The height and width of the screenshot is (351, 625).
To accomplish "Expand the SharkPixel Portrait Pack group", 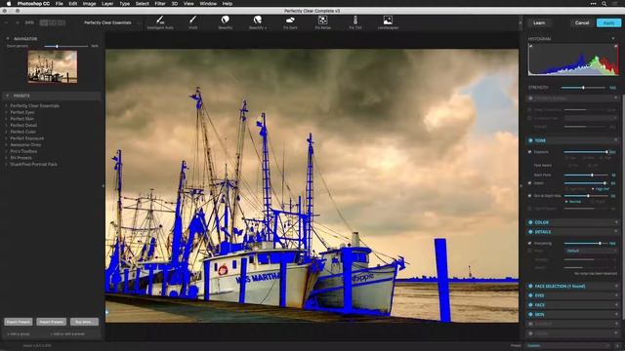I will (x=6, y=164).
